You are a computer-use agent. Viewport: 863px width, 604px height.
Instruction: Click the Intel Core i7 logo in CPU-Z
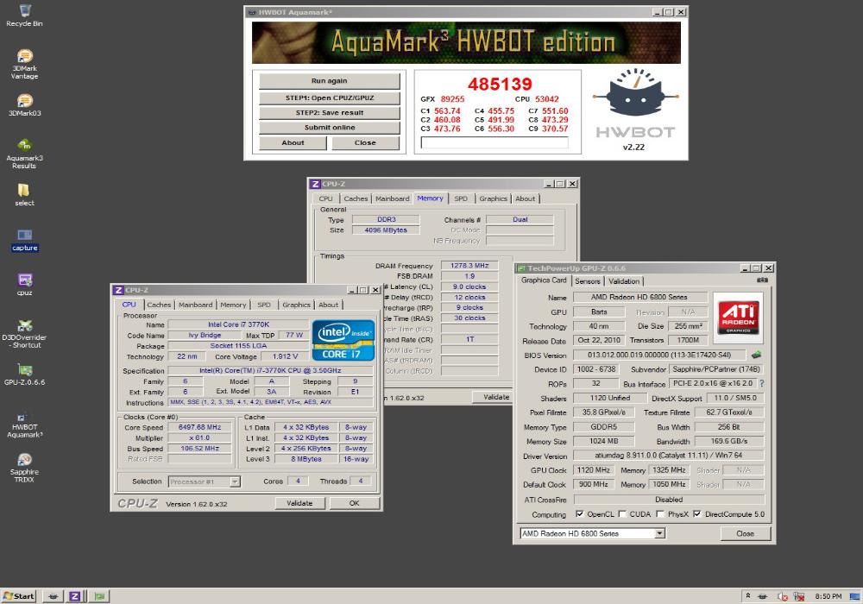(343, 340)
